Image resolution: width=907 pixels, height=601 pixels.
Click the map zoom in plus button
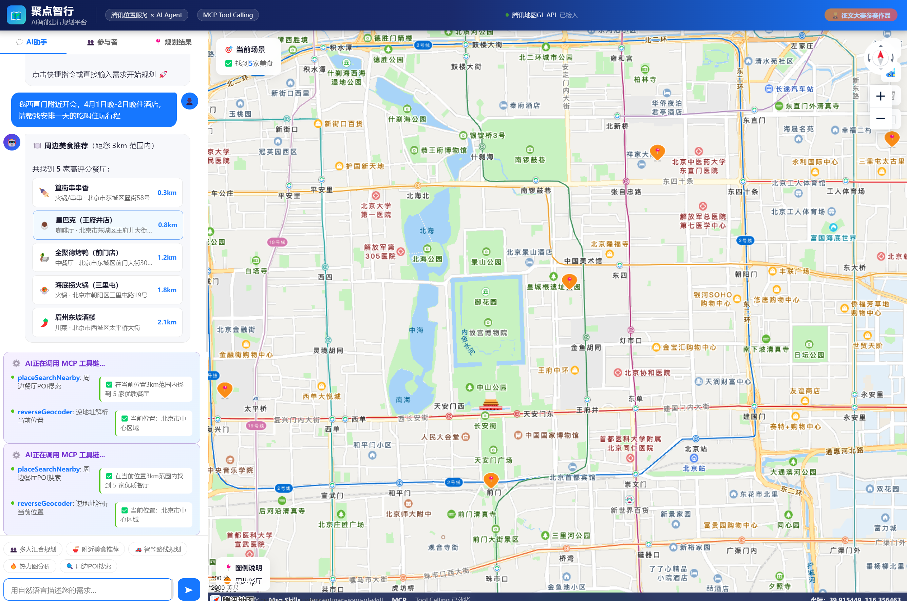(880, 96)
